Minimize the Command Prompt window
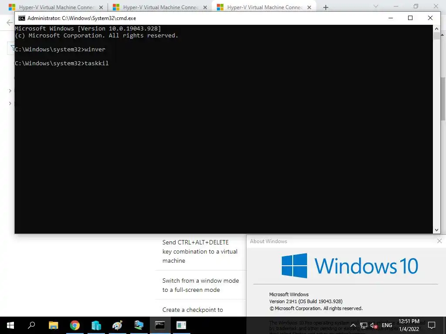446x334 pixels. 391,18
